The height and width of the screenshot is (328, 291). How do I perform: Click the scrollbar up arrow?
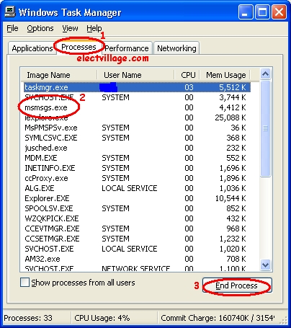tap(265, 74)
